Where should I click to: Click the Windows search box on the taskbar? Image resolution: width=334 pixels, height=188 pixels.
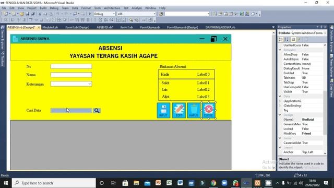[x=54, y=183]
